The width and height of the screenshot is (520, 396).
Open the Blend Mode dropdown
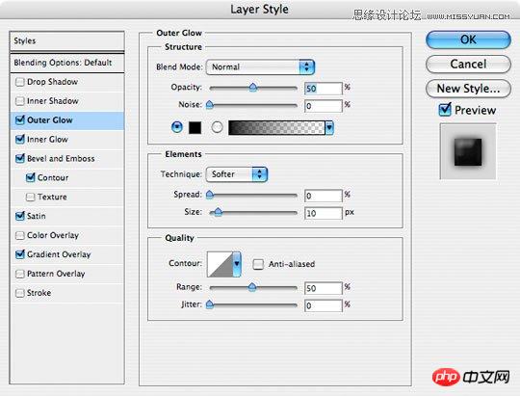(260, 67)
